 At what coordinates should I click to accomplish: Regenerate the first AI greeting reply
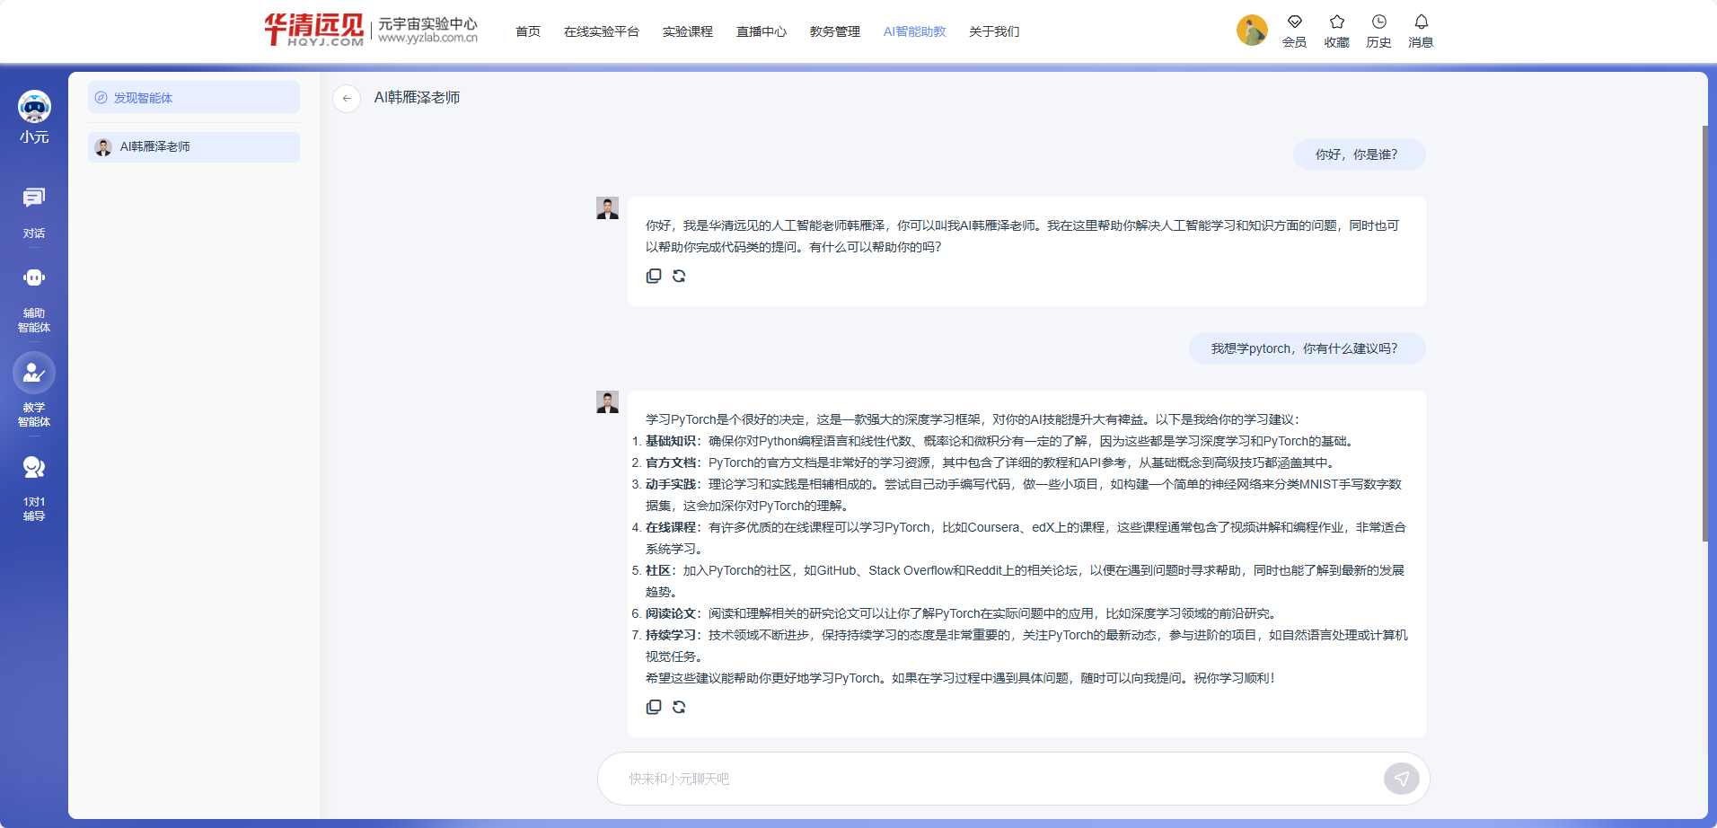[679, 276]
